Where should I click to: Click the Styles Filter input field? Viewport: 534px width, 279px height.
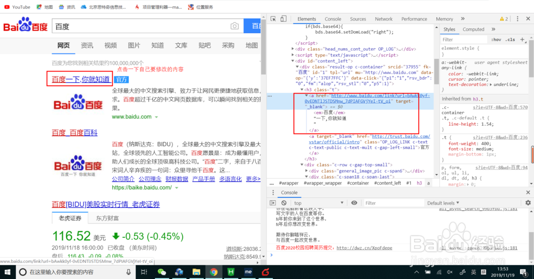point(464,40)
